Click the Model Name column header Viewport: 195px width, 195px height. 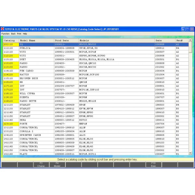[x=36, y=41]
